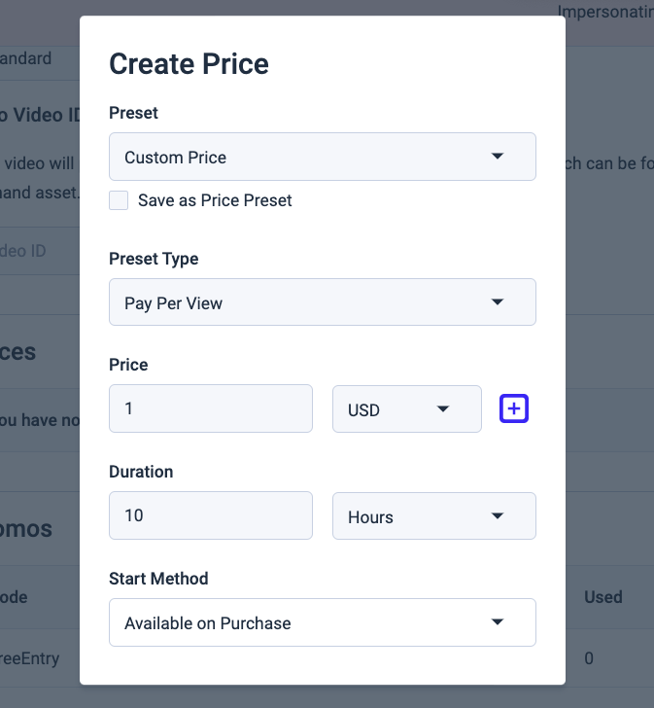The width and height of the screenshot is (654, 708).
Task: Click the caret arrow in Start Method field
Action: click(498, 622)
